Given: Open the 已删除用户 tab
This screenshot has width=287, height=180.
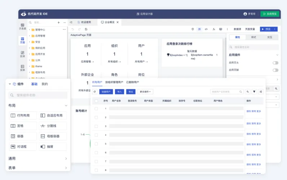Looking at the screenshot, I should [133, 82].
